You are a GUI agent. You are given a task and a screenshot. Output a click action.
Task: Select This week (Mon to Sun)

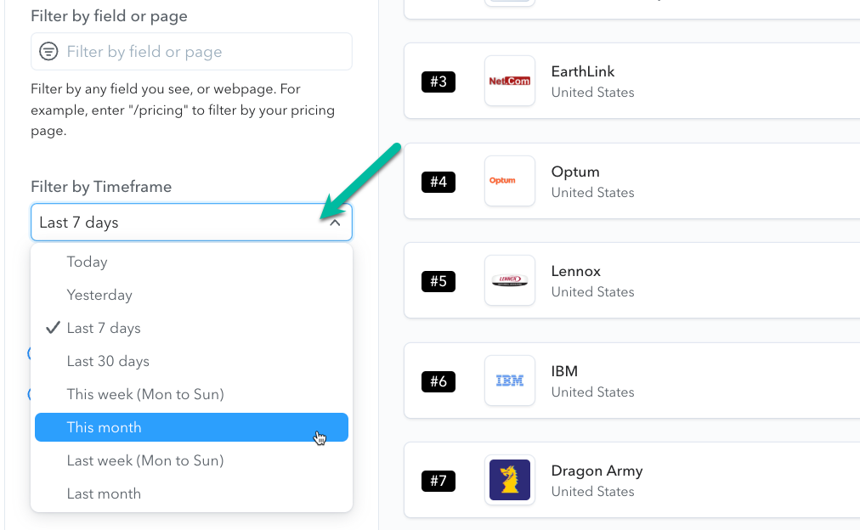tap(145, 394)
